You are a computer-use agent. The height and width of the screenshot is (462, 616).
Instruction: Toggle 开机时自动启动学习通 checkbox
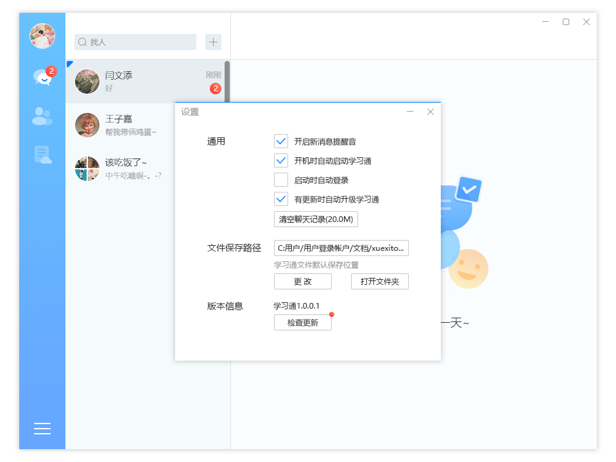click(x=281, y=160)
